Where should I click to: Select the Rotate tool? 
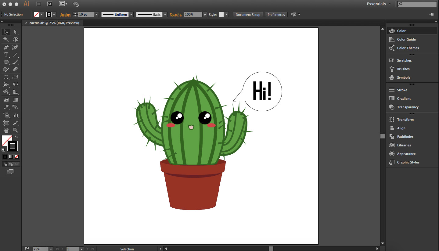pos(6,77)
